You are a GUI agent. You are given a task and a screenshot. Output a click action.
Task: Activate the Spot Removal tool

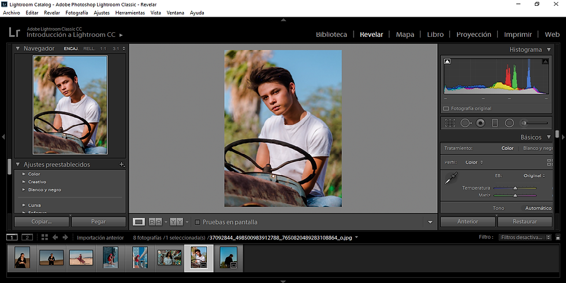pos(466,123)
